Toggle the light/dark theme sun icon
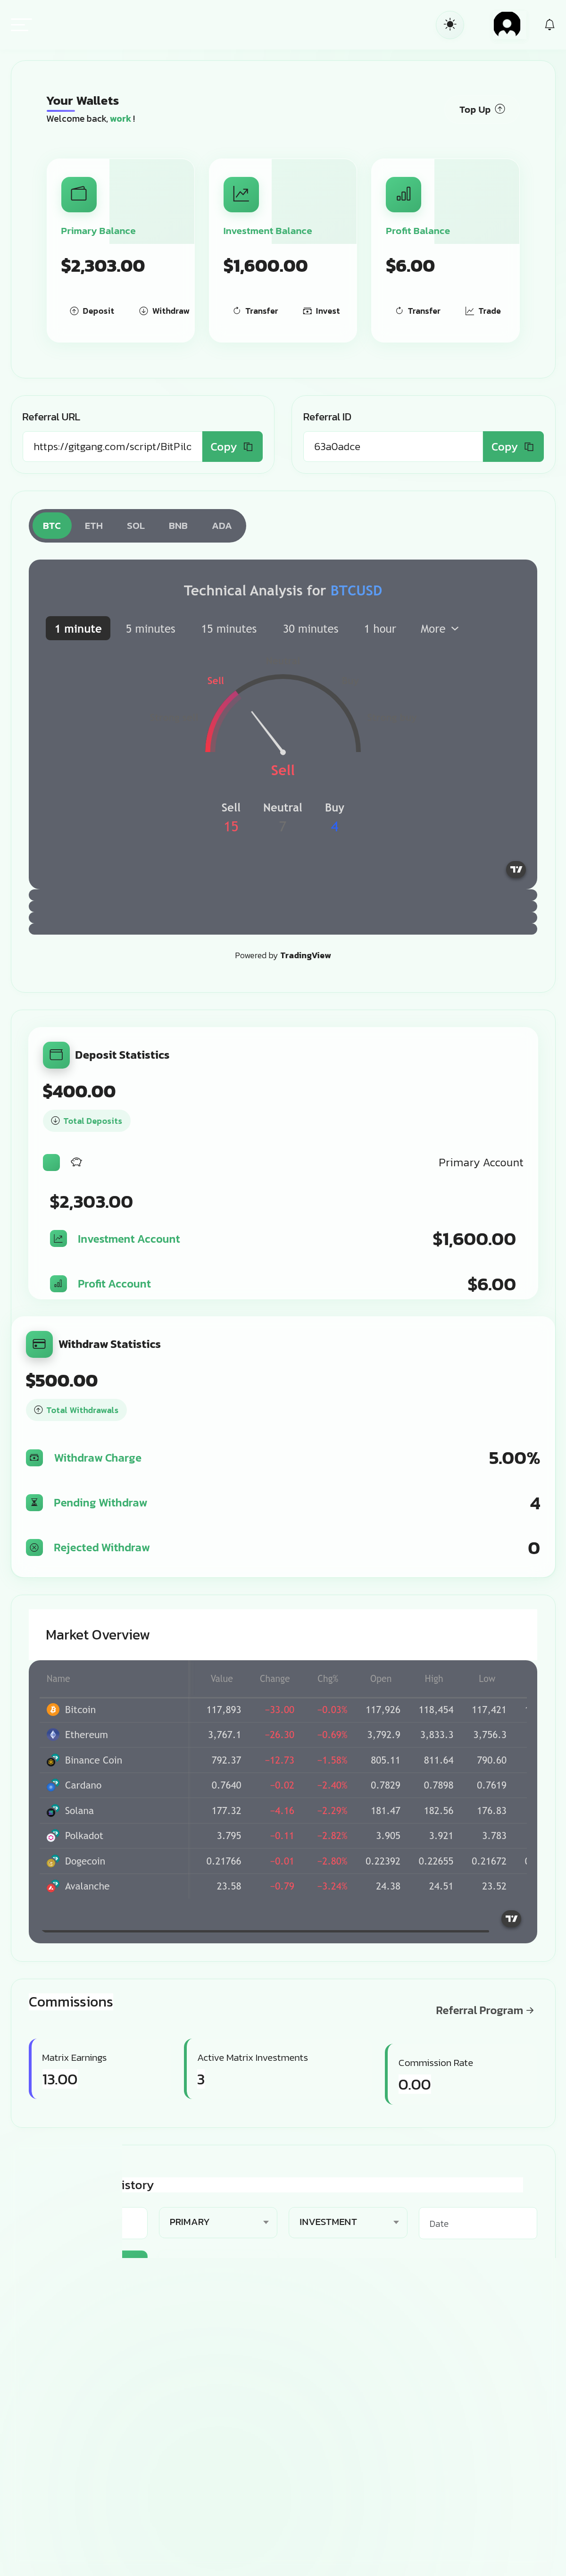566x2576 pixels. pyautogui.click(x=450, y=24)
